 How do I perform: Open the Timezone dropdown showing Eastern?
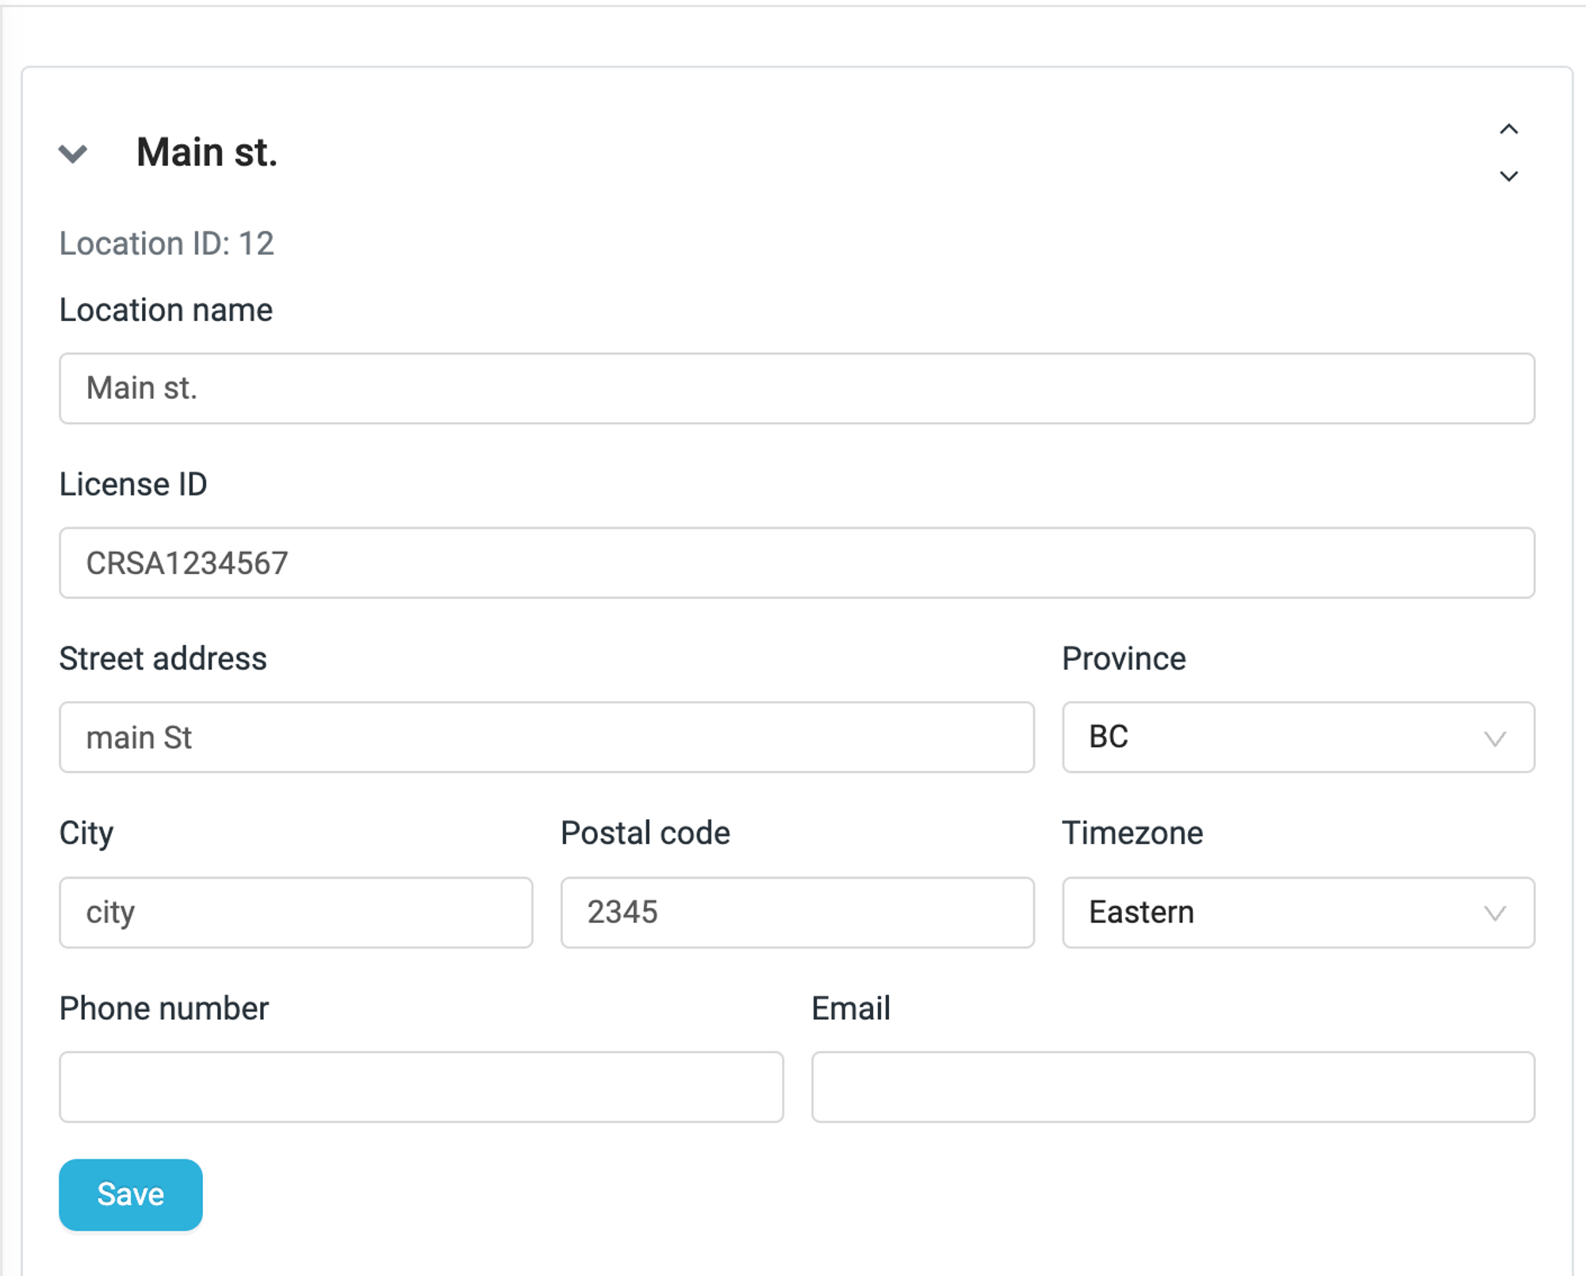[1297, 912]
